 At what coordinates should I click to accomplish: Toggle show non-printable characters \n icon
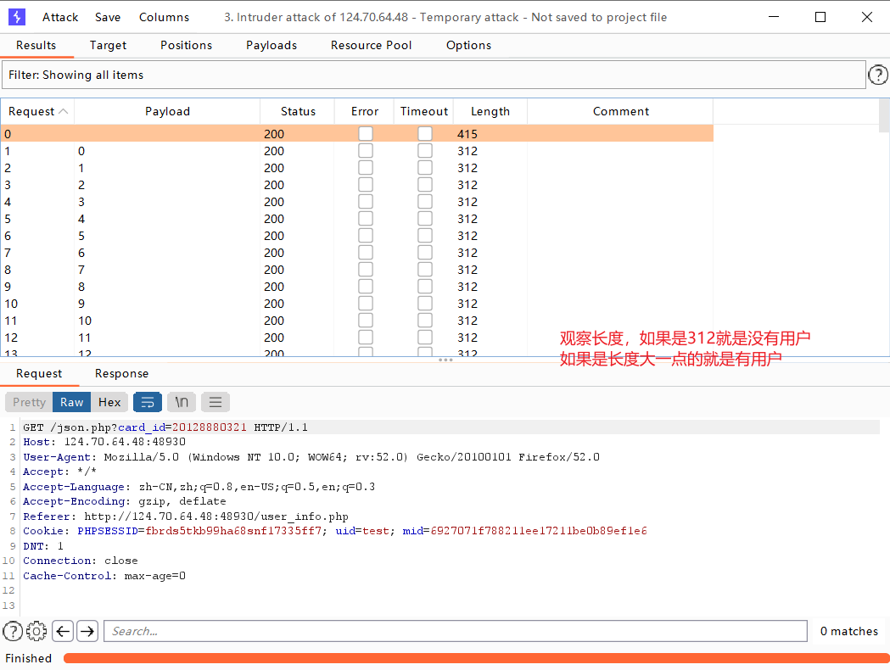(182, 402)
